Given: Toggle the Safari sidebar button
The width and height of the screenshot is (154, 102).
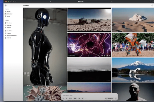Looking at the screenshot, I should coord(11,1).
